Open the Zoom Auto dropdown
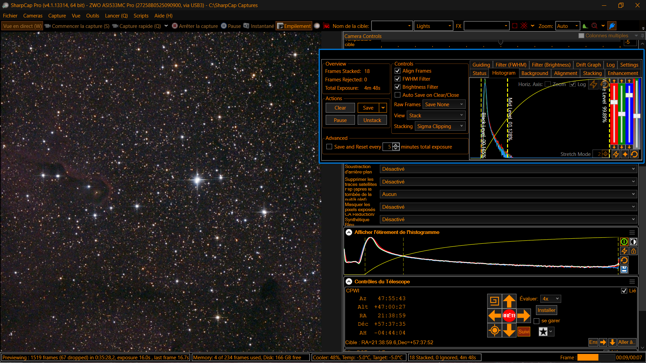 (x=568, y=26)
